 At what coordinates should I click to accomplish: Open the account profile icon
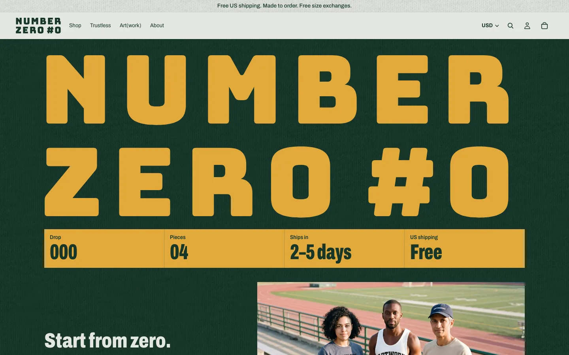click(527, 26)
